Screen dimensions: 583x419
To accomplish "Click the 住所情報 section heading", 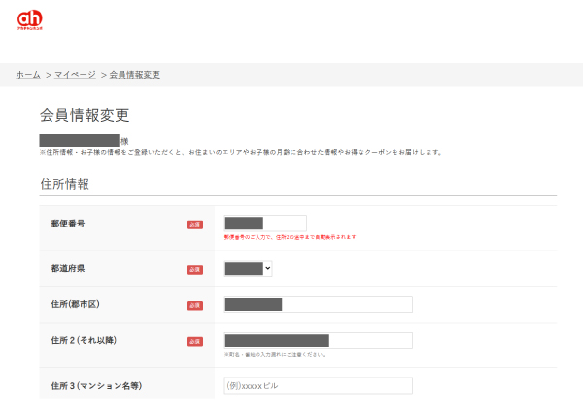I will 65,184.
